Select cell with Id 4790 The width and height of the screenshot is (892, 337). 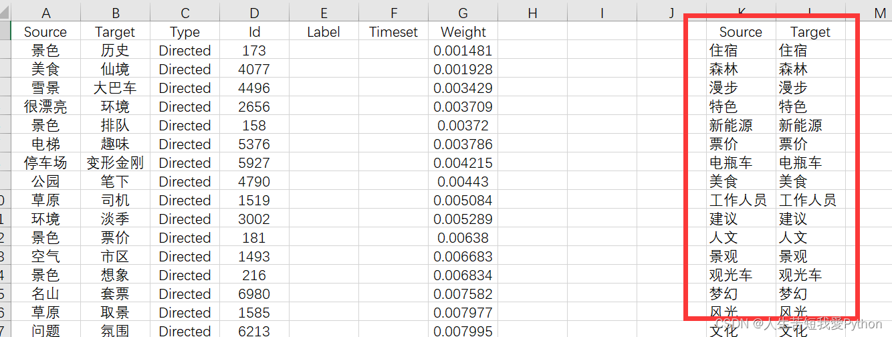coord(254,181)
